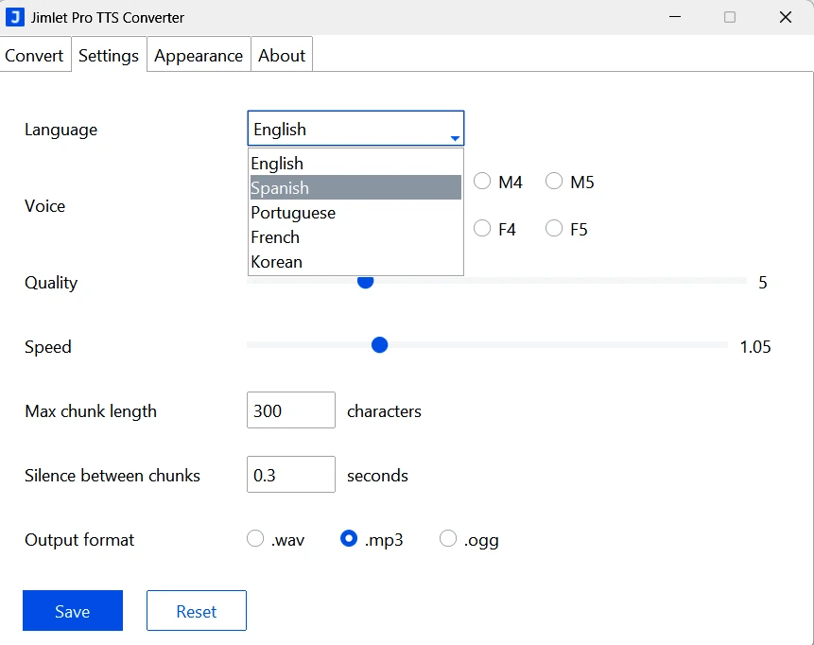This screenshot has height=645, width=814.
Task: Click the Max chunk length input field
Action: pyautogui.click(x=290, y=410)
